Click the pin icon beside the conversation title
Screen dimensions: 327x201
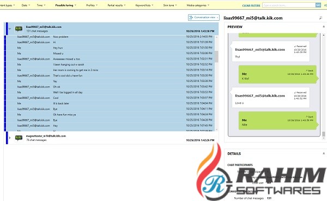(321, 18)
